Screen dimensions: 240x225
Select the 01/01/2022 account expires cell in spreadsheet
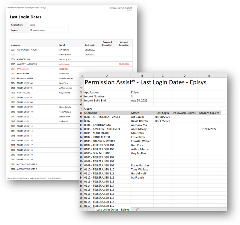tap(209, 129)
